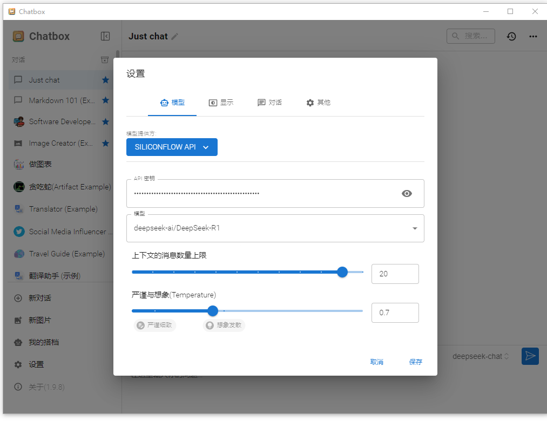Click the temperature value 0.7 field
This screenshot has height=421, width=547.
395,313
